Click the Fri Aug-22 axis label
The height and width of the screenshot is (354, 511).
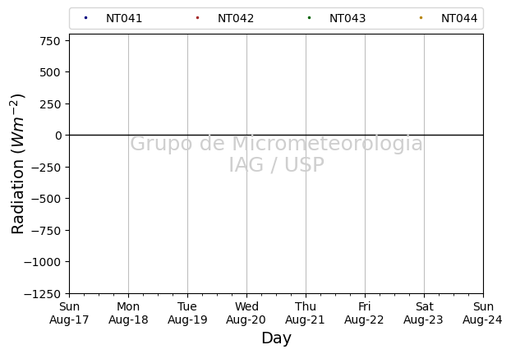(x=365, y=313)
